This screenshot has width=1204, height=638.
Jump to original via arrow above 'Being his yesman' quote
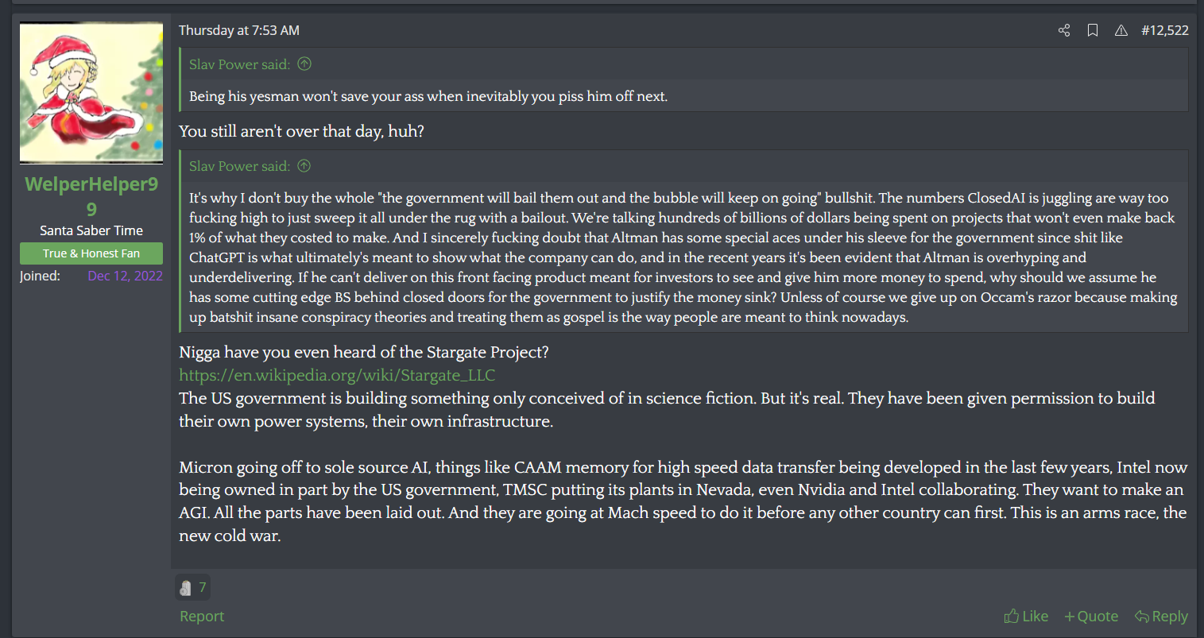click(x=304, y=64)
